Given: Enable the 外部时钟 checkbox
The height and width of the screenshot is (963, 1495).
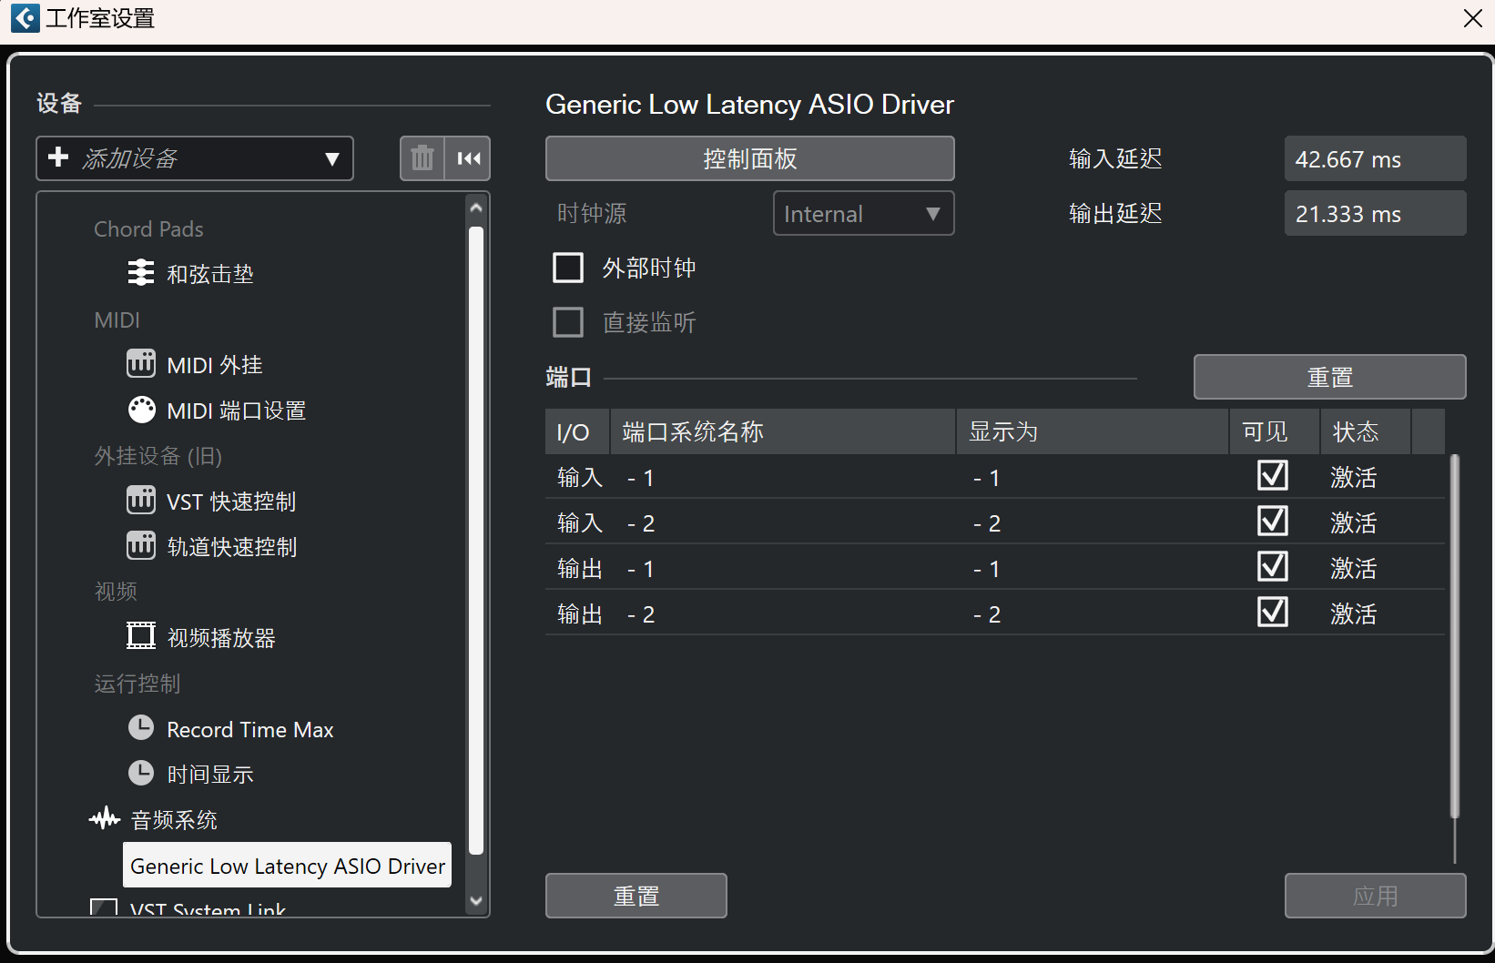Looking at the screenshot, I should pyautogui.click(x=567, y=267).
